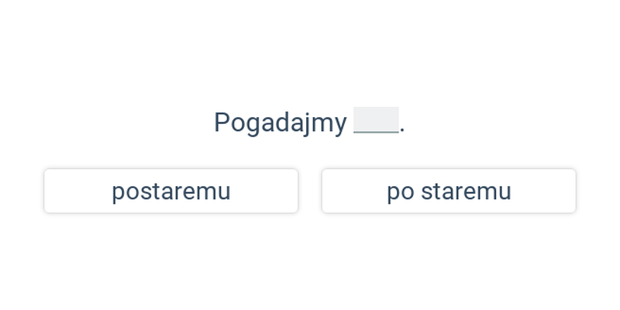Mark po staremu as the answer
This screenshot has width=620, height=310.
click(x=449, y=191)
